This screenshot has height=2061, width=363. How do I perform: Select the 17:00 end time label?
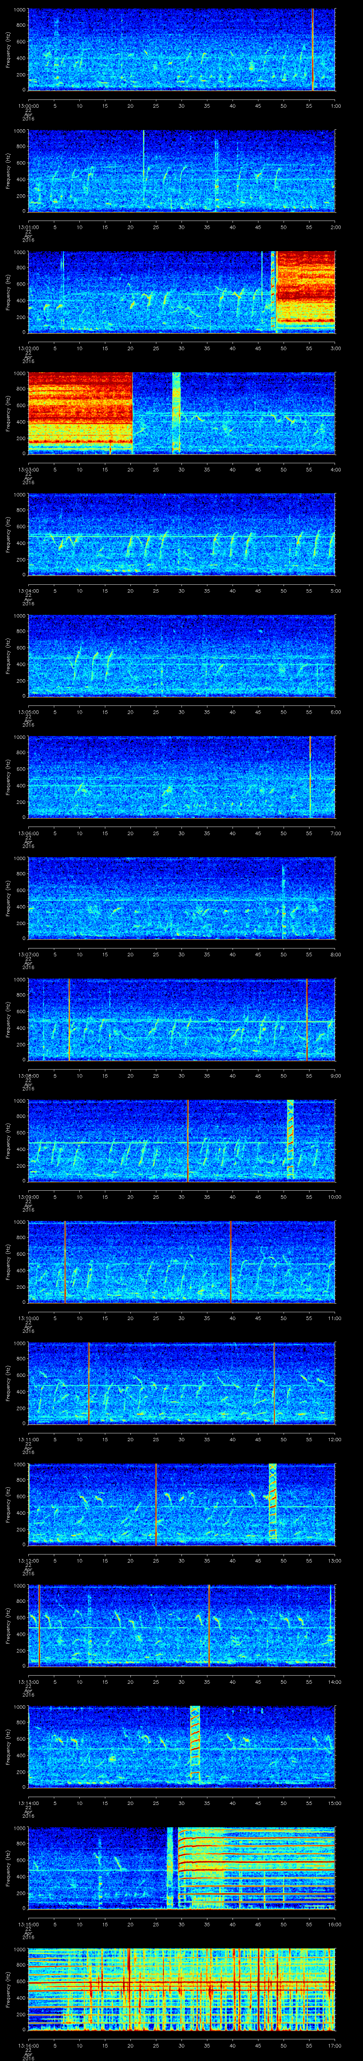pyautogui.click(x=334, y=2045)
